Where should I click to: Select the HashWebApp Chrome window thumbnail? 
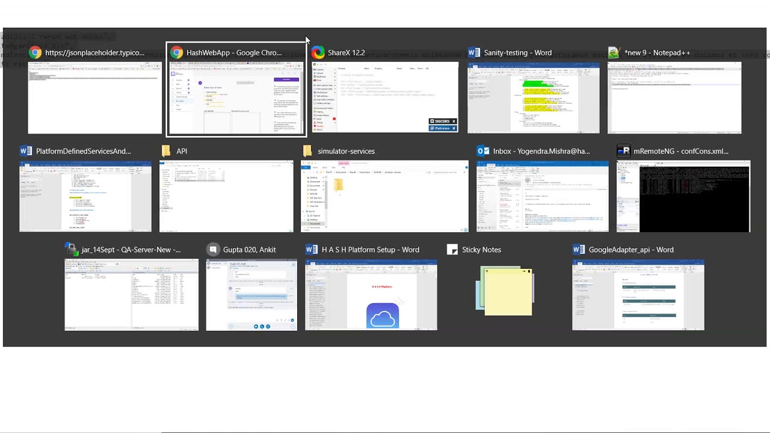point(236,98)
